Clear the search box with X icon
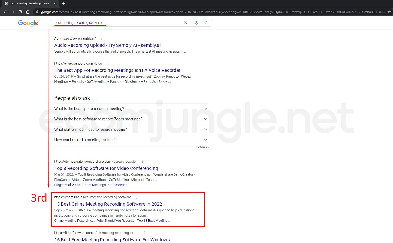Image resolution: width=393 pixels, height=243 pixels. click(186, 23)
